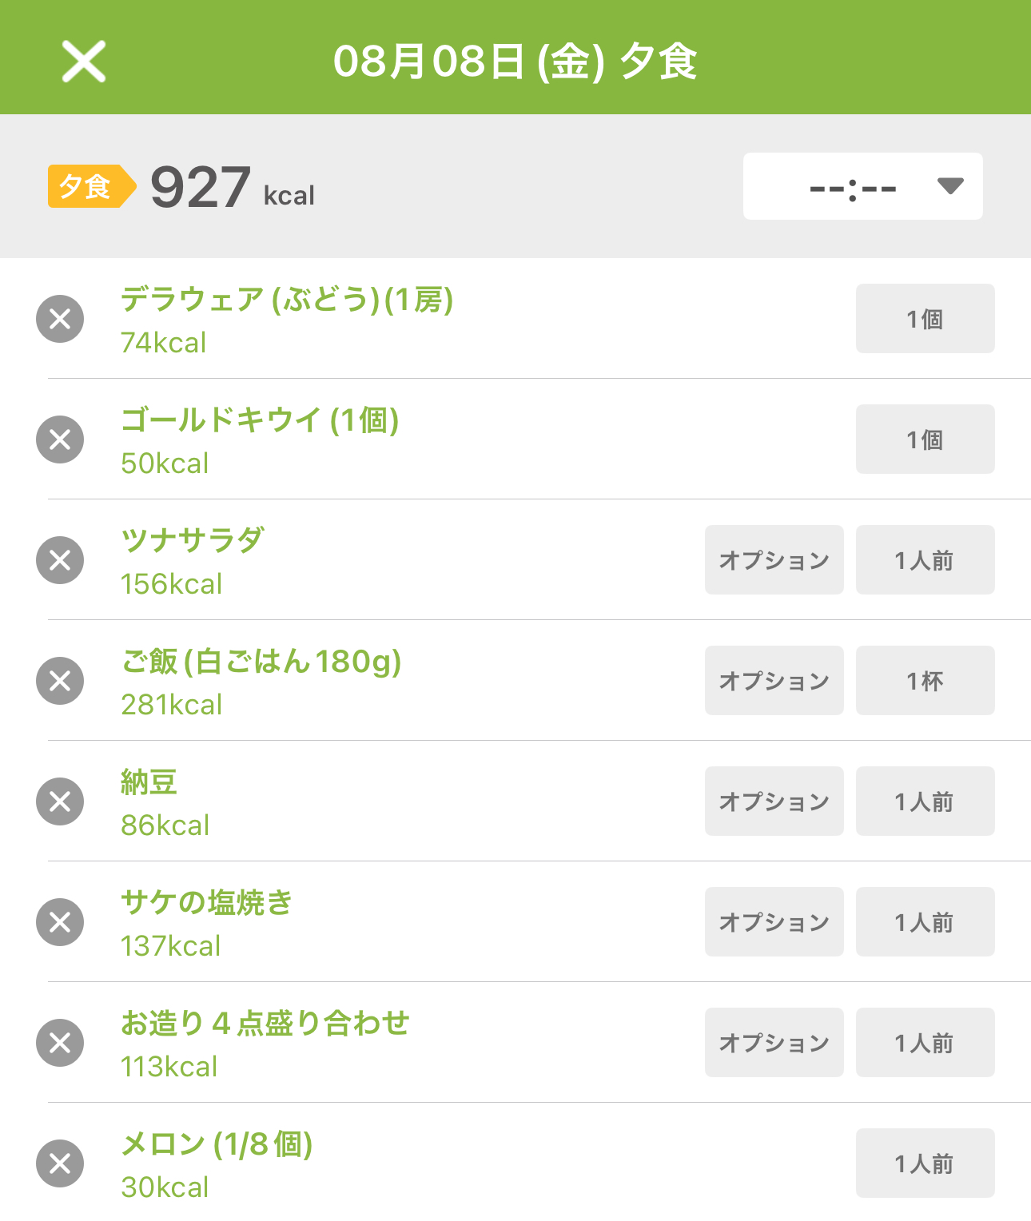The image size is (1031, 1221).
Task: Change メロン portion 1人前
Action: [x=926, y=1163]
